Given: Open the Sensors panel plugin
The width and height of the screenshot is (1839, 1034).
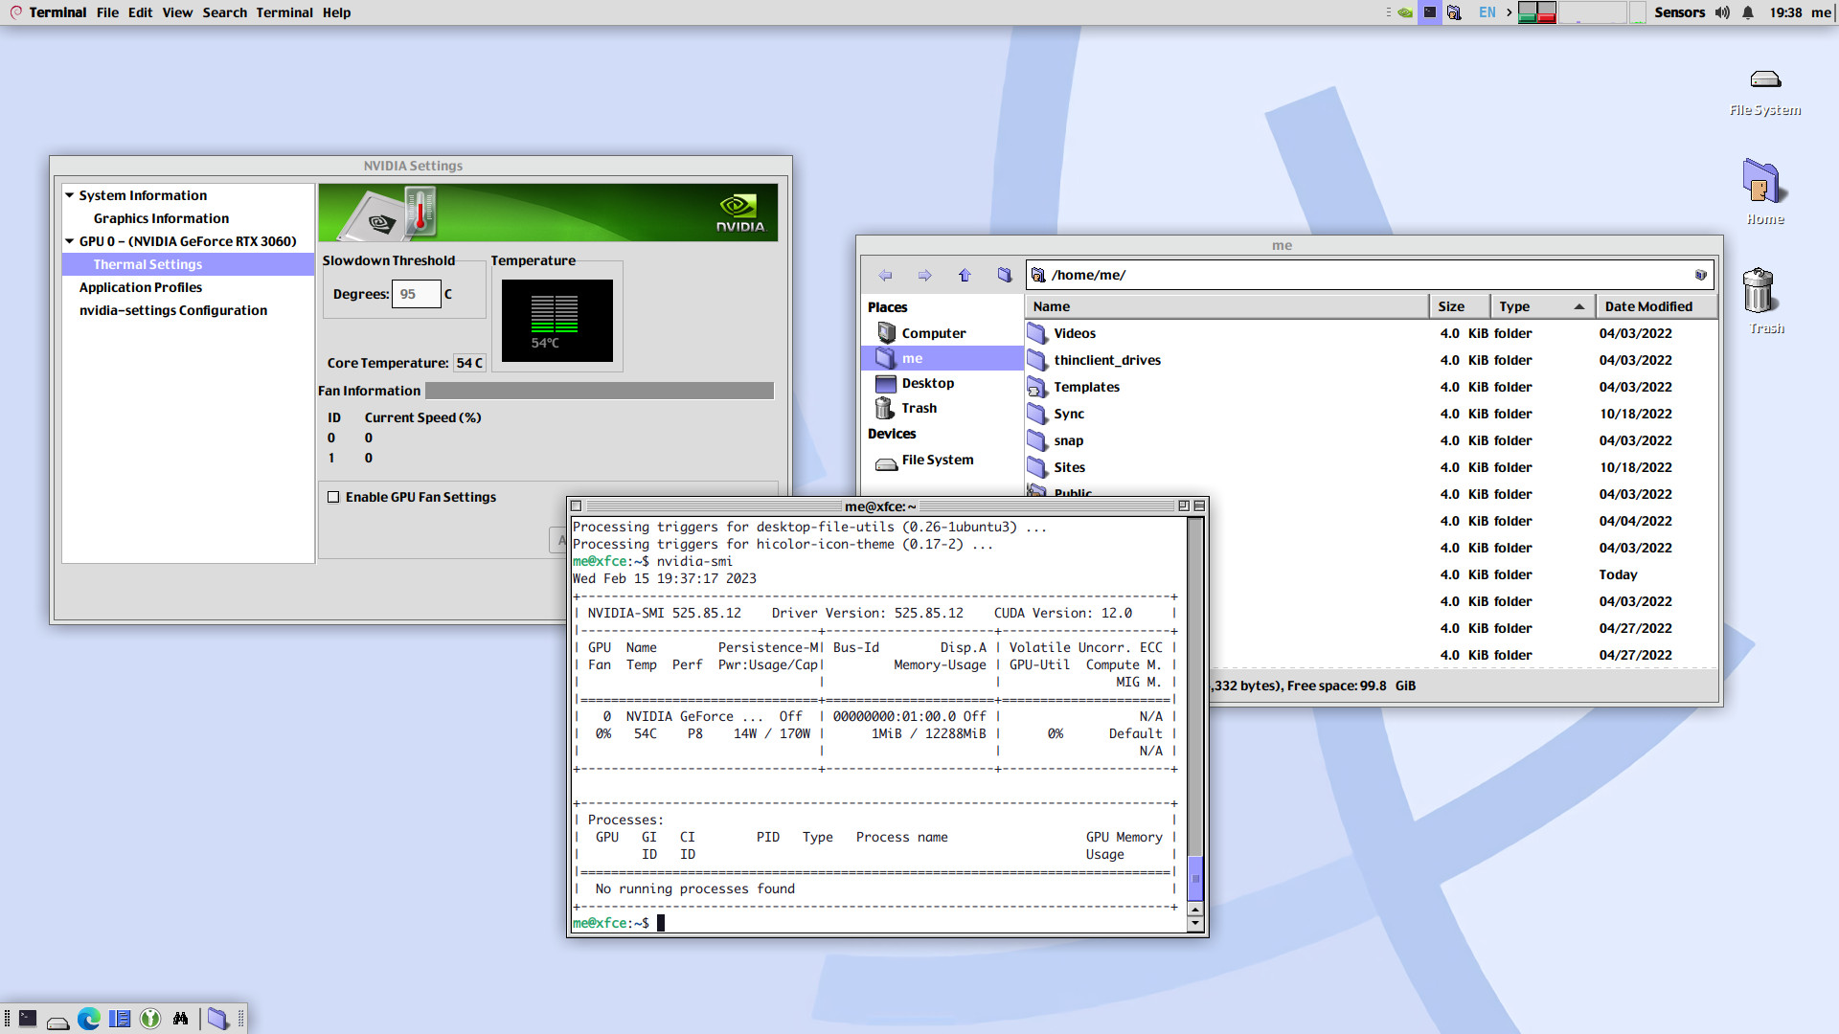Looking at the screenshot, I should [1679, 12].
